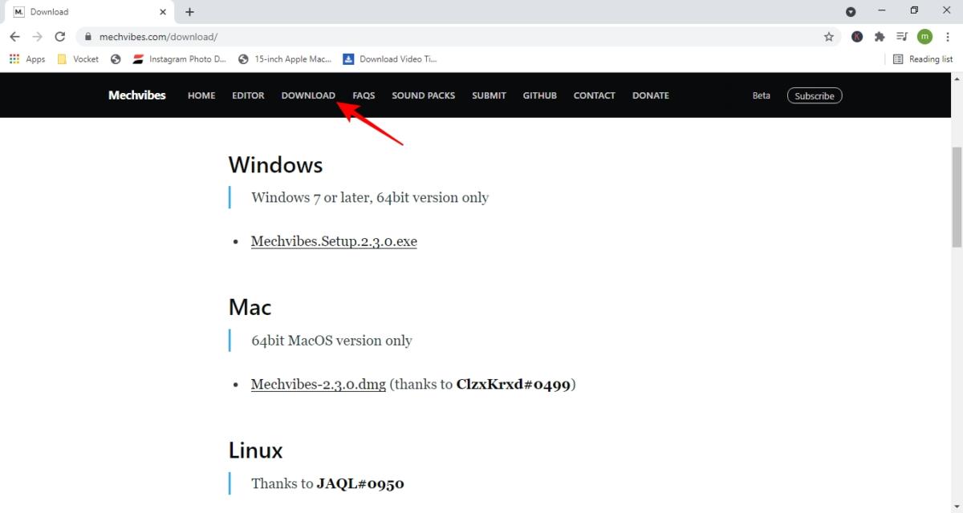Open the green profile avatar
This screenshot has height=513, width=963.
point(924,37)
